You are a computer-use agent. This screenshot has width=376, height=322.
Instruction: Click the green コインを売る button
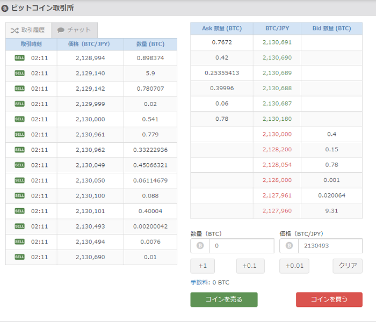tap(224, 299)
